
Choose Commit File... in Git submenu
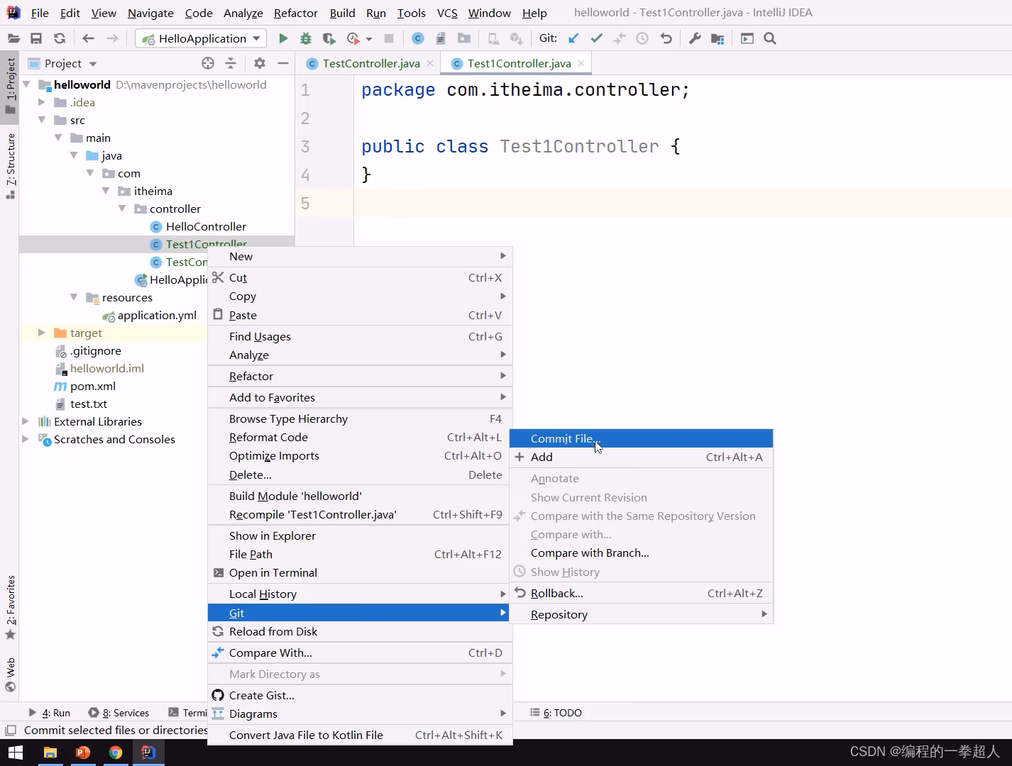click(x=642, y=438)
